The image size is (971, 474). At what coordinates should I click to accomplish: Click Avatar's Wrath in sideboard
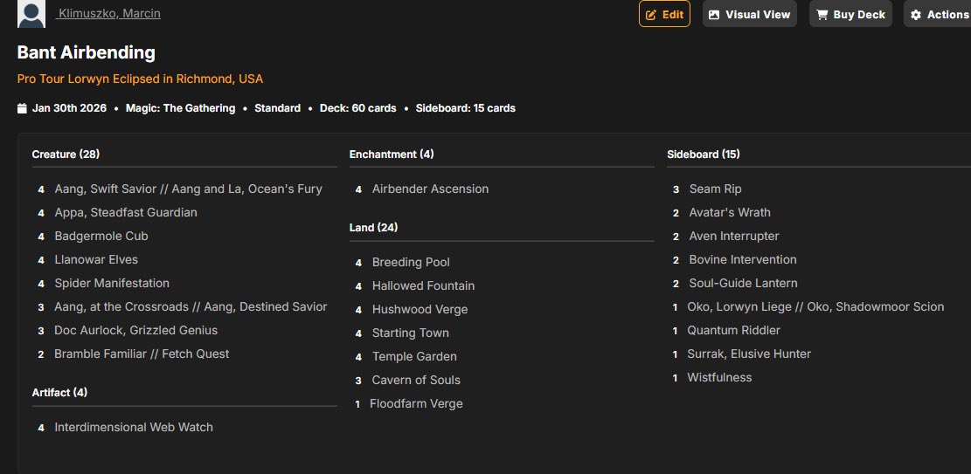click(730, 212)
